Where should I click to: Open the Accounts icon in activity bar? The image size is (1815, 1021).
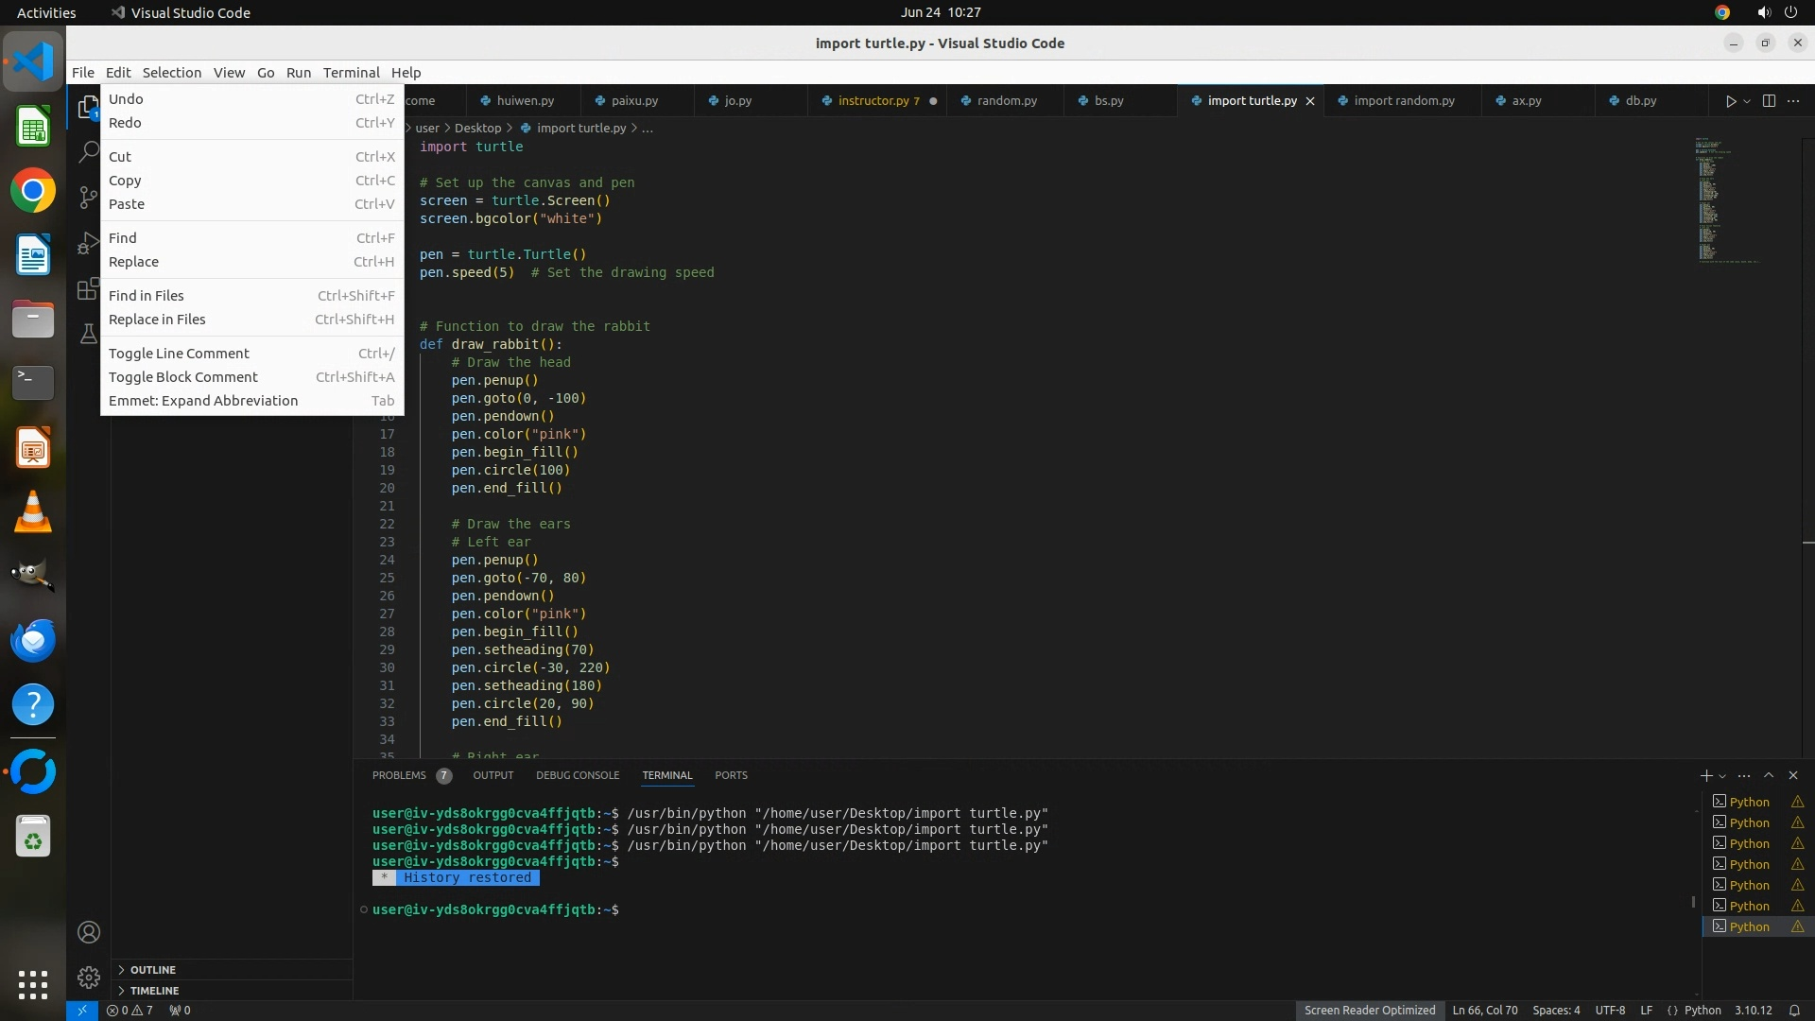click(x=88, y=932)
